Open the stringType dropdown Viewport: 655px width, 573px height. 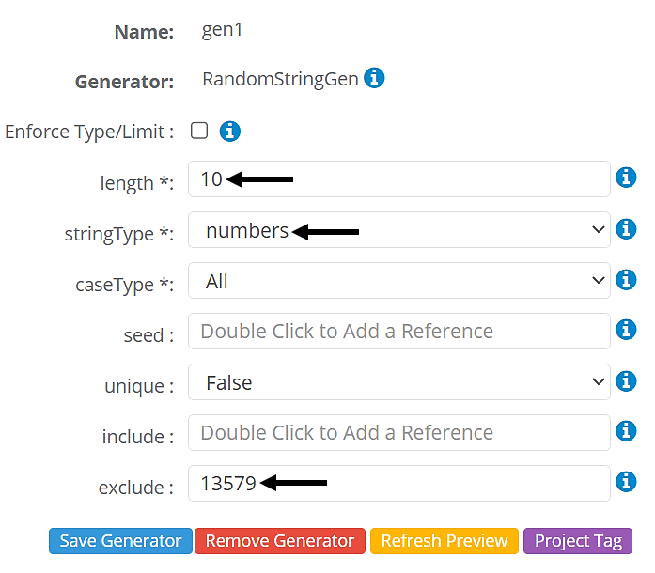[399, 230]
